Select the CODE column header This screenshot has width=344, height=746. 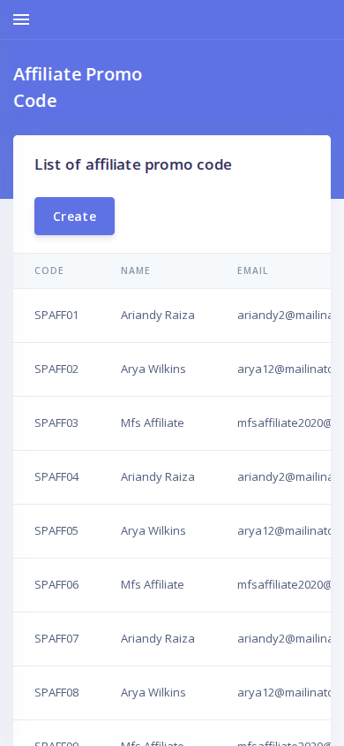click(49, 270)
